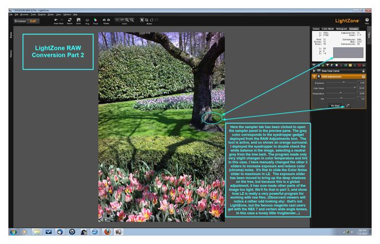Image resolution: width=380 pixels, height=244 pixels.
Task: Click the Help button below LightZone logo
Action: [x=367, y=21]
